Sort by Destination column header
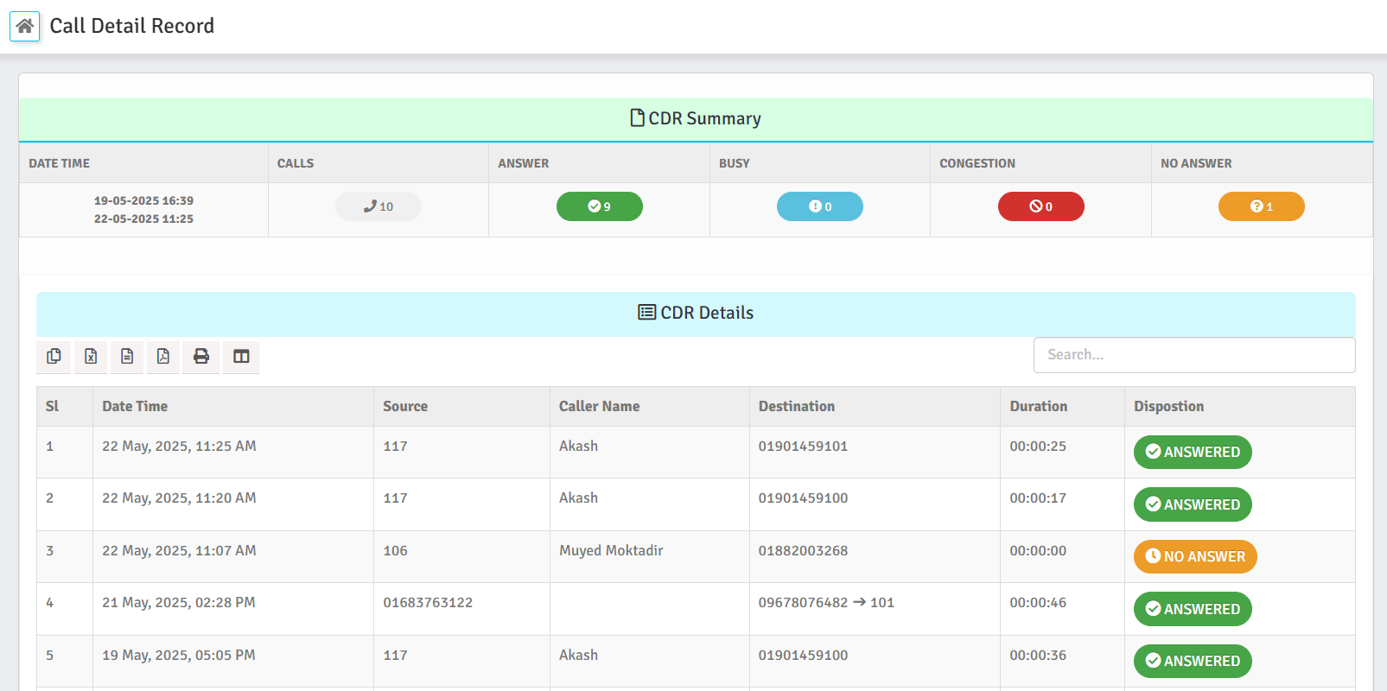 point(796,406)
